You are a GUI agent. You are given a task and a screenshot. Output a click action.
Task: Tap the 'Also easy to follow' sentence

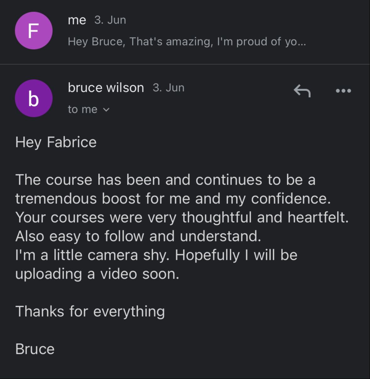(x=138, y=236)
